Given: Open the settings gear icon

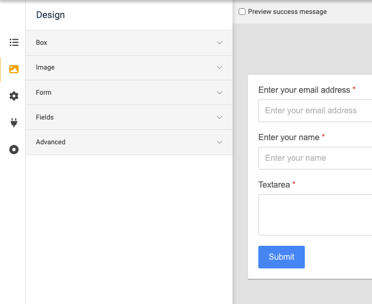Looking at the screenshot, I should 14,96.
